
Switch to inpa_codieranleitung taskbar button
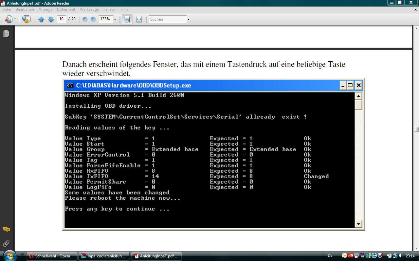104,256
